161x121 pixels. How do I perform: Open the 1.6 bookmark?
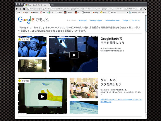[77, 12]
